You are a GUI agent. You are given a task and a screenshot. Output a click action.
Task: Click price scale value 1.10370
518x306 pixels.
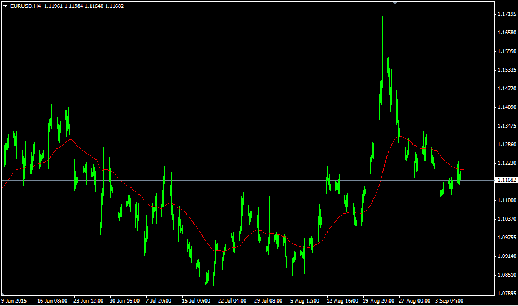tap(507, 219)
